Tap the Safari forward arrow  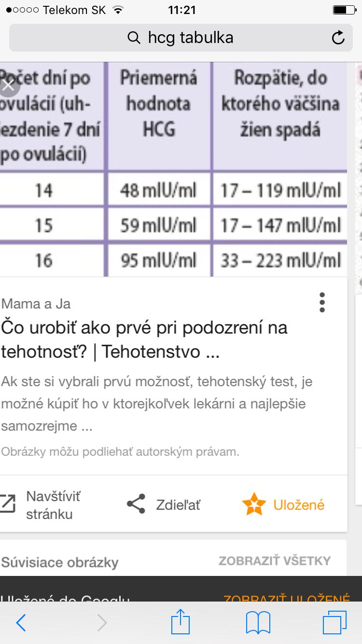(x=102, y=623)
